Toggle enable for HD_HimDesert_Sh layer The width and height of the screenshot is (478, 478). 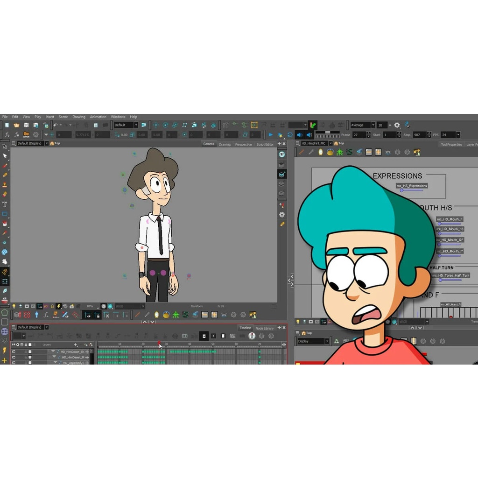14,351
